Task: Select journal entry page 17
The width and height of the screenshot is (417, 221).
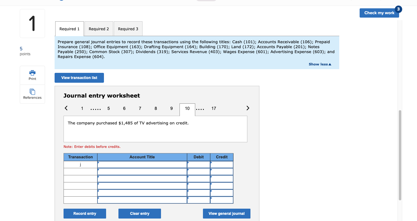Action: point(214,108)
